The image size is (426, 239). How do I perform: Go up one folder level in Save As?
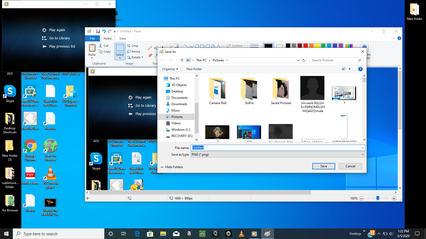(x=182, y=60)
